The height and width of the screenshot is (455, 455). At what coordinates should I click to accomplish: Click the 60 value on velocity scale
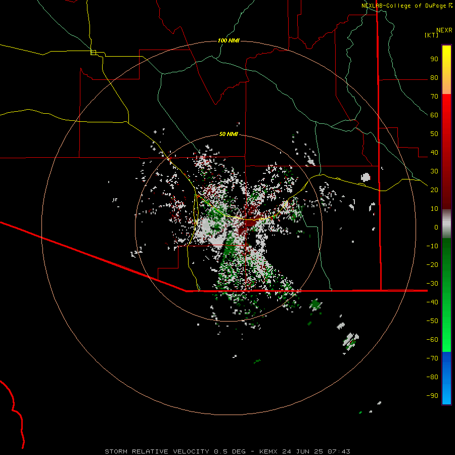434,115
